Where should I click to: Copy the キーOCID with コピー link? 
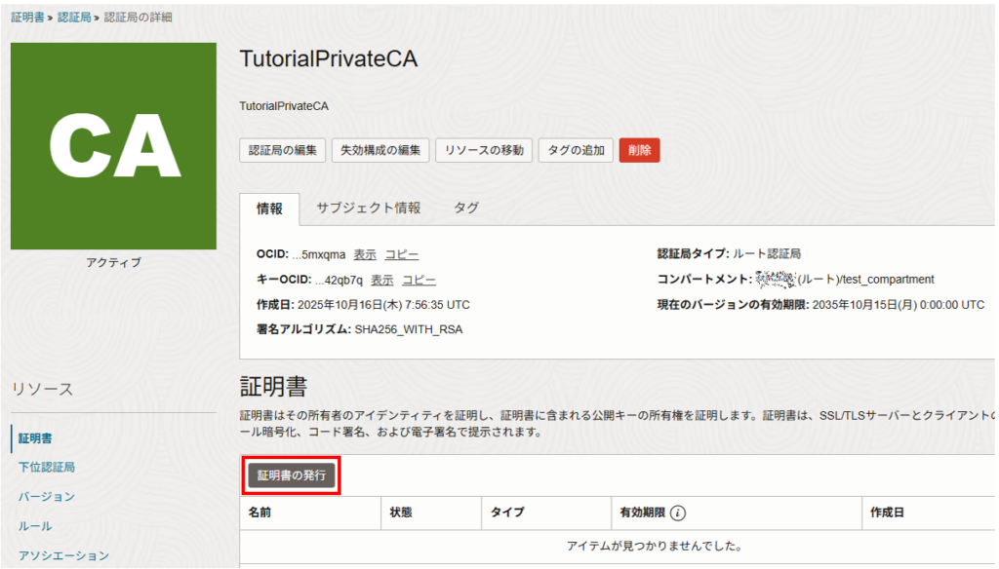(420, 280)
